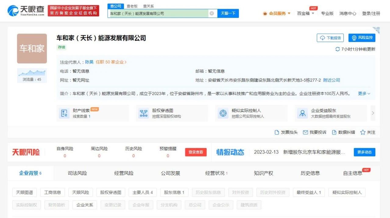Click the 消息中心 link

348,13
